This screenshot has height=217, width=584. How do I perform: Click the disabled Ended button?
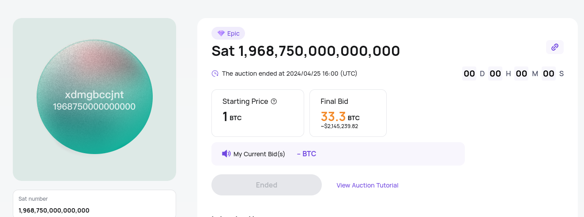pyautogui.click(x=267, y=185)
